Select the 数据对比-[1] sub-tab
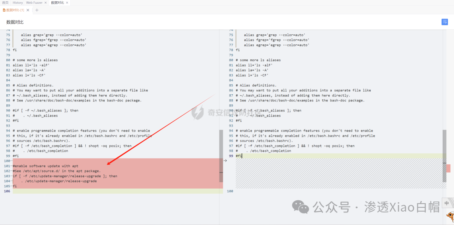The image size is (454, 225). coord(15,10)
